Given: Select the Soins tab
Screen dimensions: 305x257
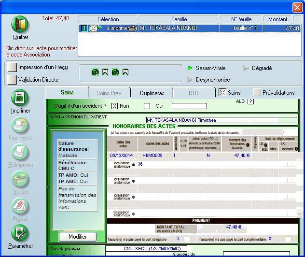Looking at the screenshot, I should tap(67, 92).
